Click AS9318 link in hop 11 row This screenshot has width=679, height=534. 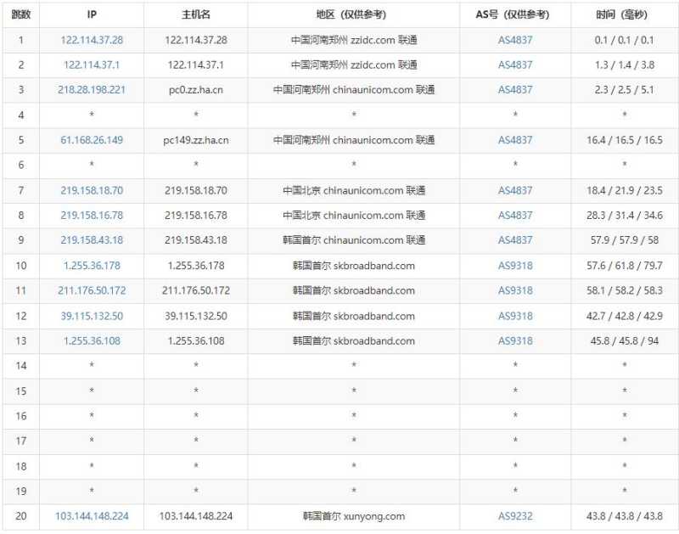tap(515, 290)
